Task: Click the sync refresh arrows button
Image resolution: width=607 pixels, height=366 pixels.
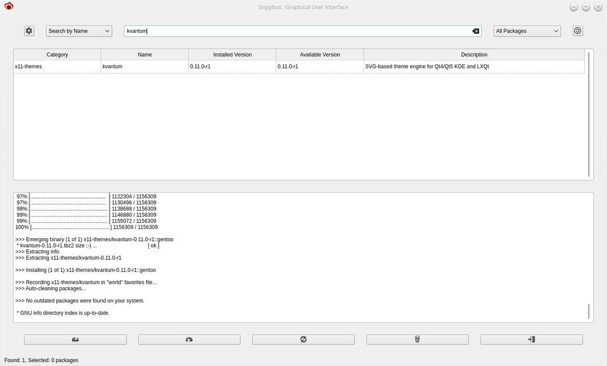Action: click(303, 339)
